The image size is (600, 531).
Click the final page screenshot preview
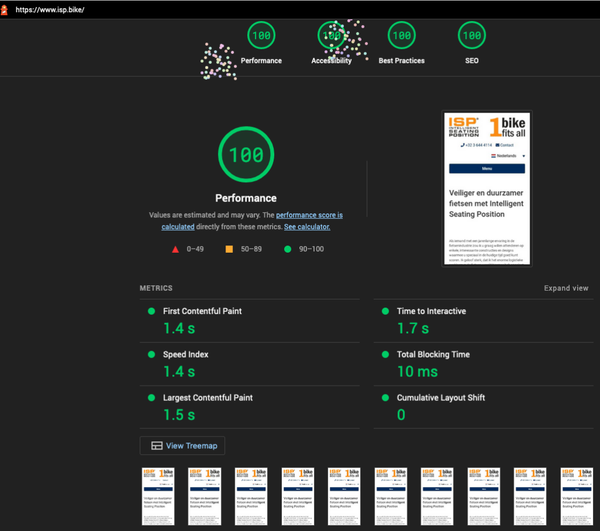(487, 189)
